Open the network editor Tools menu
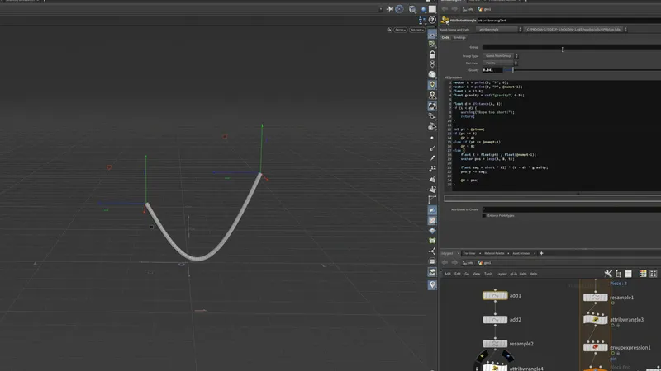Screen dimensions: 661x371 (x=488, y=274)
